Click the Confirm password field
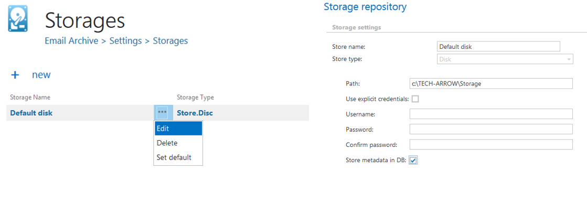 click(x=491, y=144)
